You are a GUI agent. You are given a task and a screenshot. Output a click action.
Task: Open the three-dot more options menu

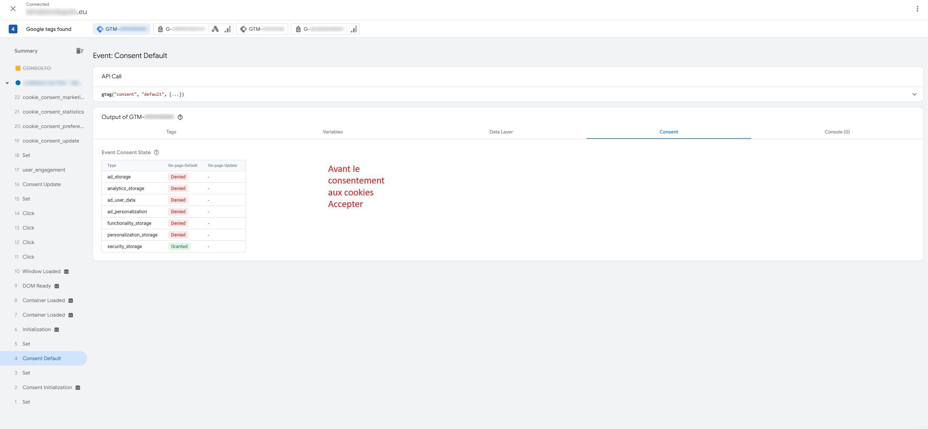[917, 9]
